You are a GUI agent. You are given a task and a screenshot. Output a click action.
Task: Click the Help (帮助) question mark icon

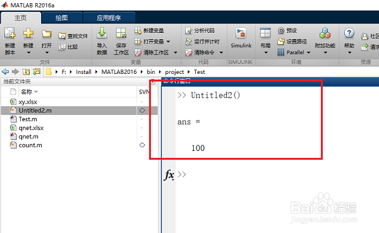click(x=349, y=33)
